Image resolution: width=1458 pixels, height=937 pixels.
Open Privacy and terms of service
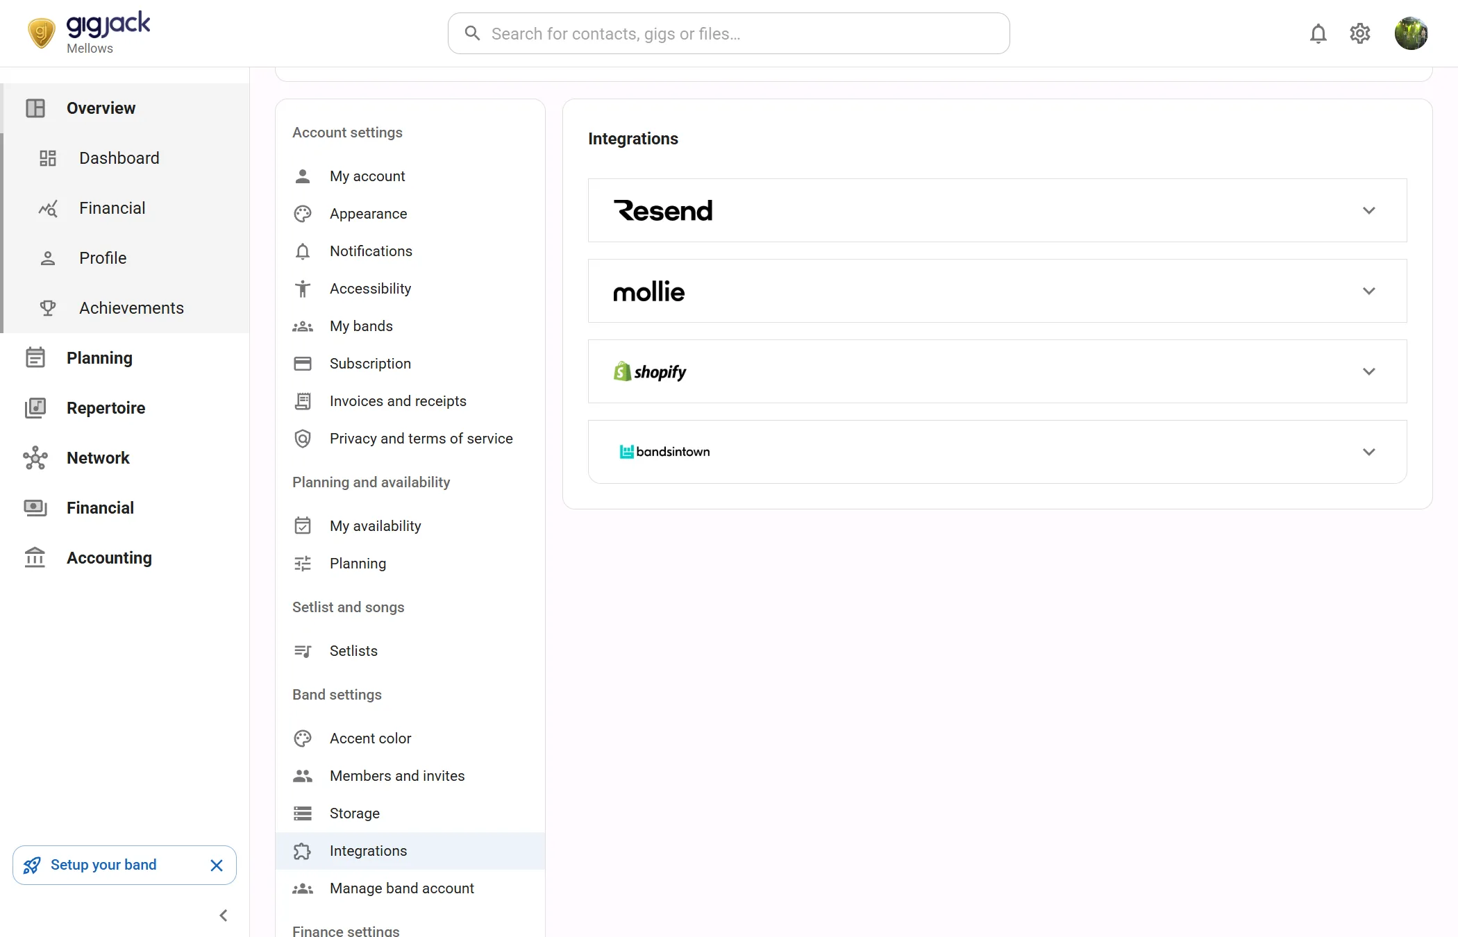[x=410, y=439]
